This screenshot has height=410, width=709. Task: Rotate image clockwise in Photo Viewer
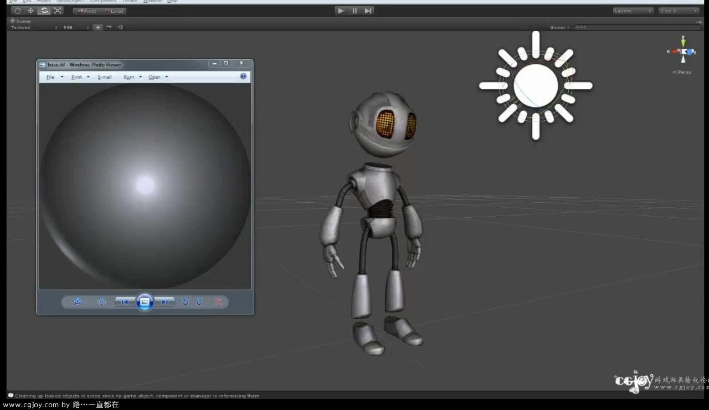(199, 302)
